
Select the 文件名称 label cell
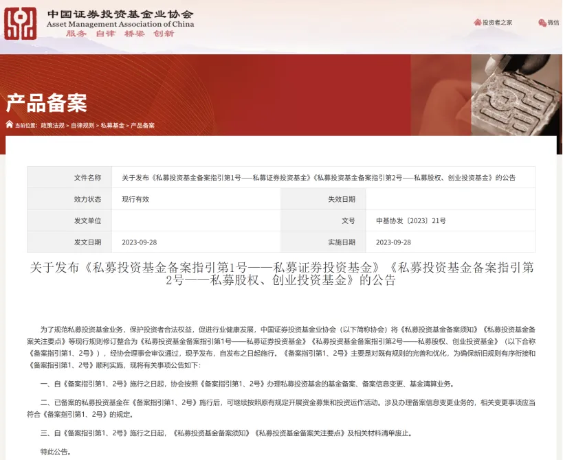[x=69, y=177]
